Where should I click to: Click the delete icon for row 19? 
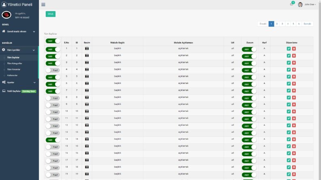click(294, 174)
